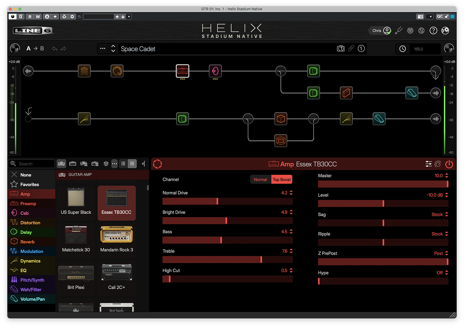Select the Pitch/Synth category
Viewport: 464px width, 327px height.
[x=31, y=280]
